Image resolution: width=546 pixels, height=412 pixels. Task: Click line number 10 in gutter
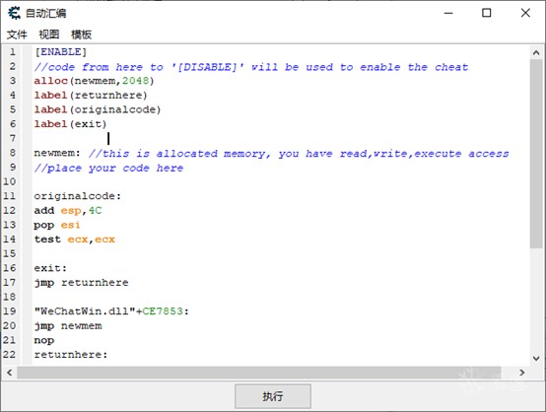point(10,181)
